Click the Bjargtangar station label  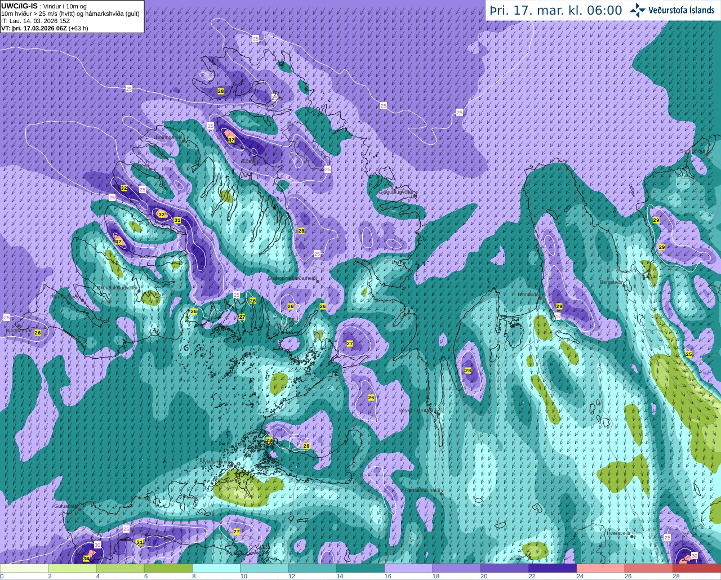[x=19, y=331]
